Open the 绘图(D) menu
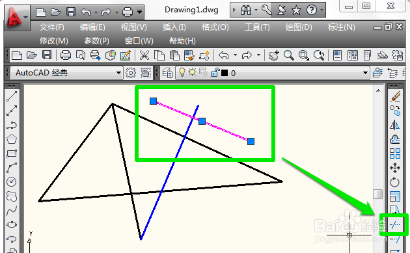This screenshot has height=253, width=410. [299, 27]
